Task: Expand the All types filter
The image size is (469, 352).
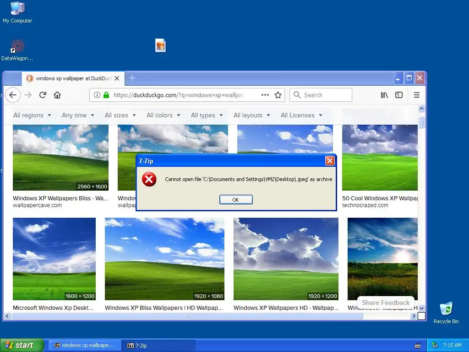Action: click(207, 115)
